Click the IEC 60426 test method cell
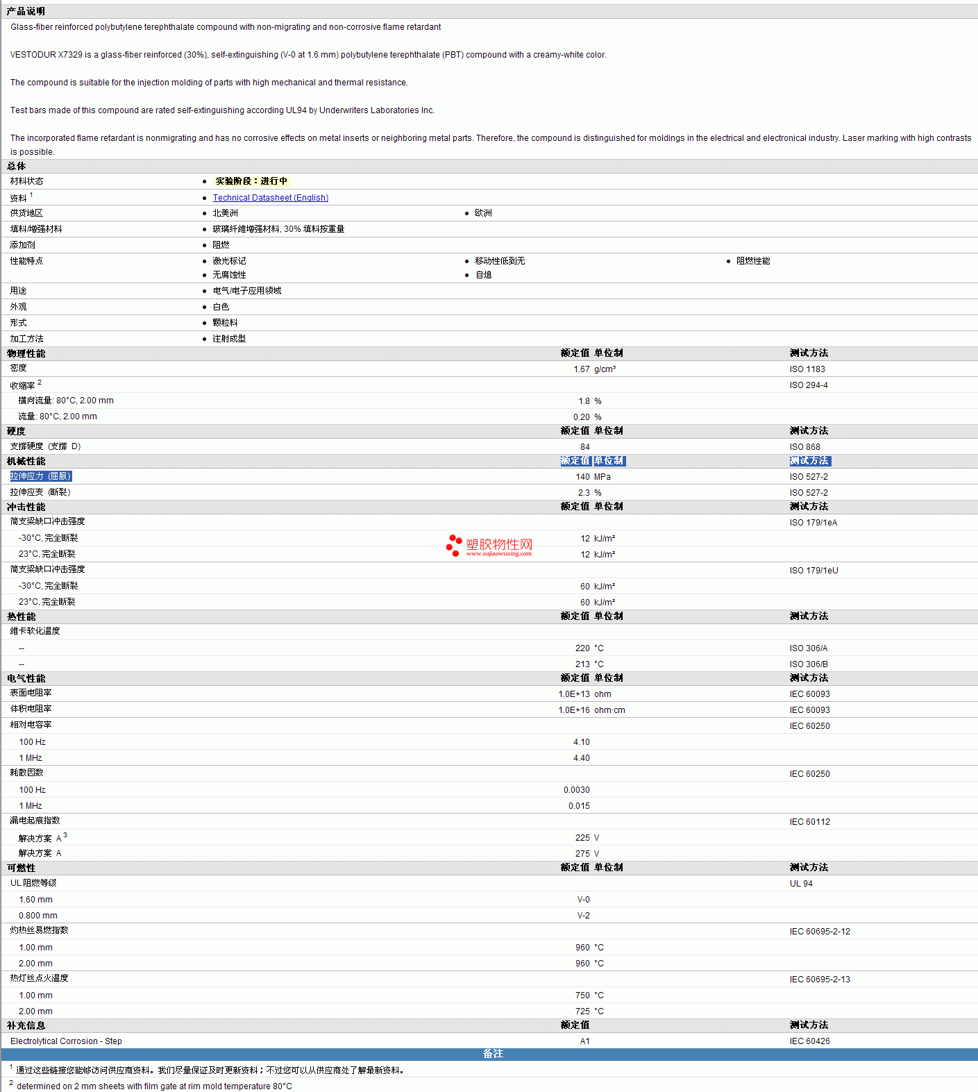This screenshot has width=978, height=1092. 809,1041
